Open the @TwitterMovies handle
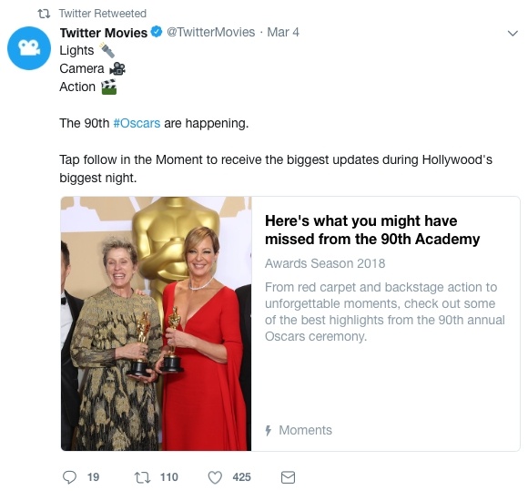Image resolution: width=528 pixels, height=491 pixels. pyautogui.click(x=211, y=33)
